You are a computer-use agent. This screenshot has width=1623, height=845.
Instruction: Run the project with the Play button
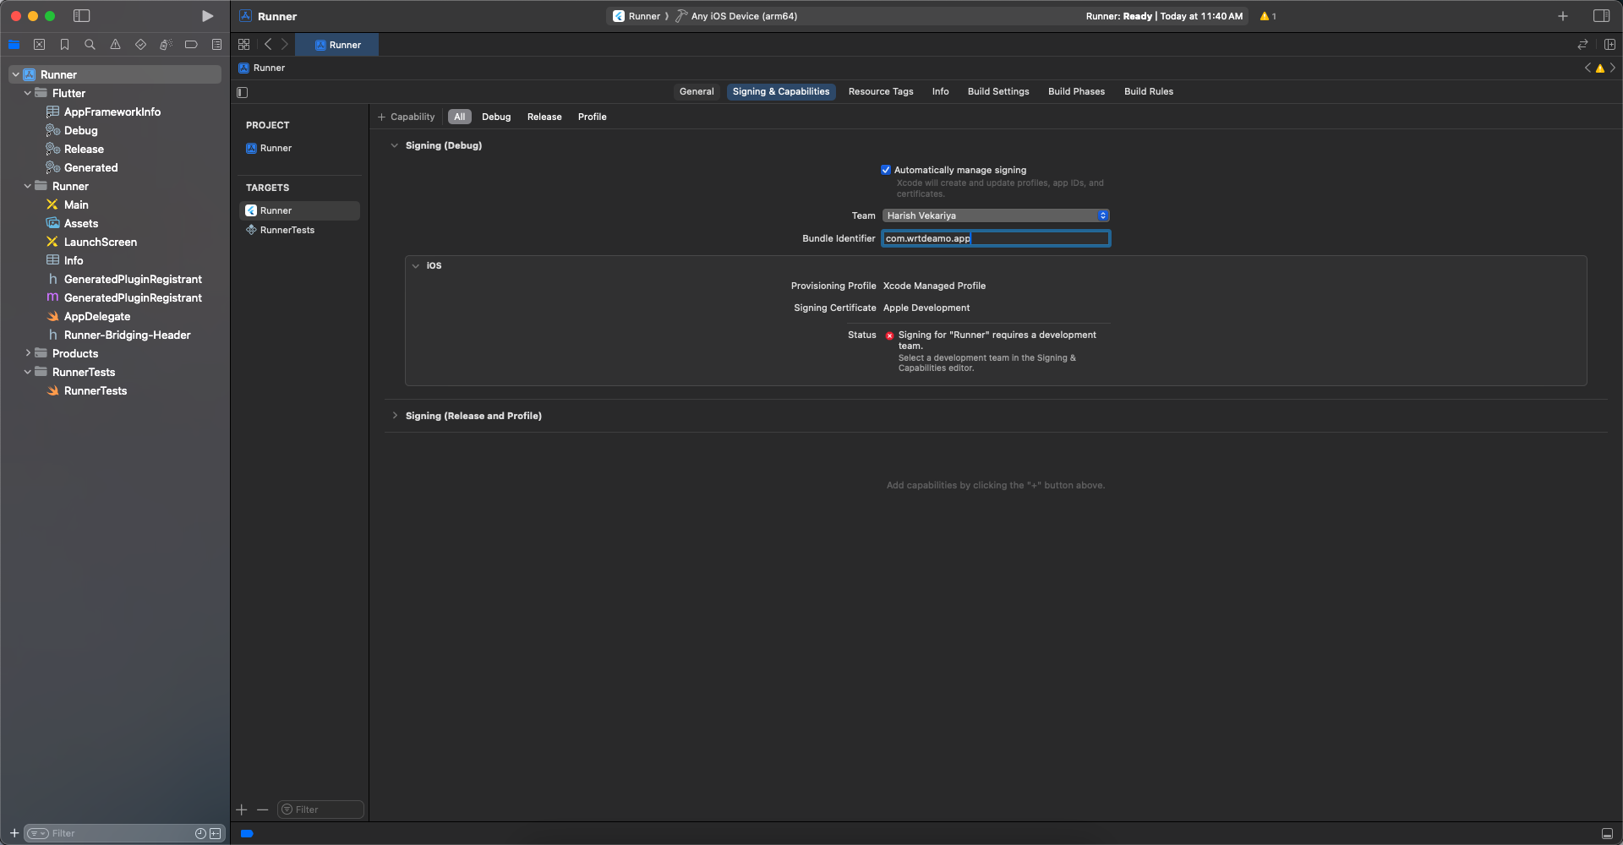[207, 16]
